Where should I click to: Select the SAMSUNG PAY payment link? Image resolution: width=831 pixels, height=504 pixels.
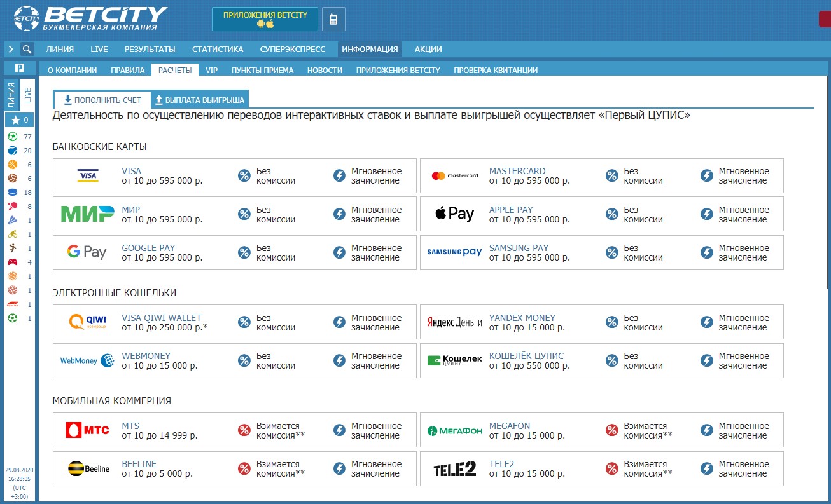pyautogui.click(x=519, y=248)
